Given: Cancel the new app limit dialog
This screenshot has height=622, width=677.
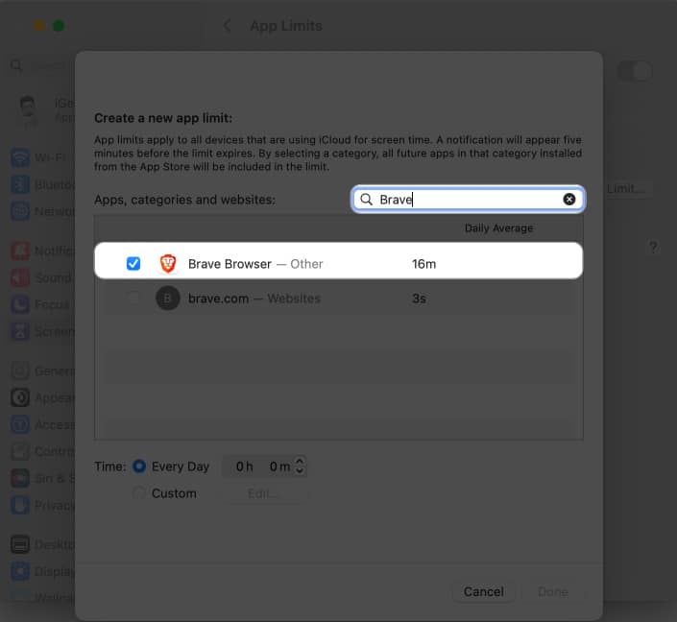Looking at the screenshot, I should coord(484,591).
